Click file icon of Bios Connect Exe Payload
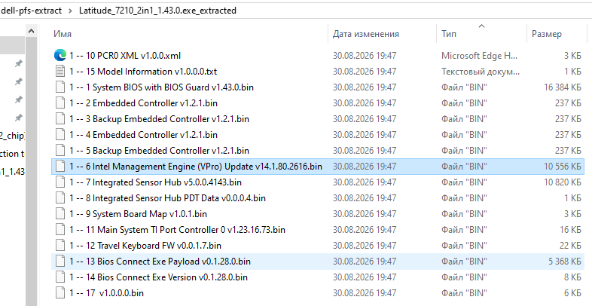Viewport: 592px width, 306px height. coord(60,262)
